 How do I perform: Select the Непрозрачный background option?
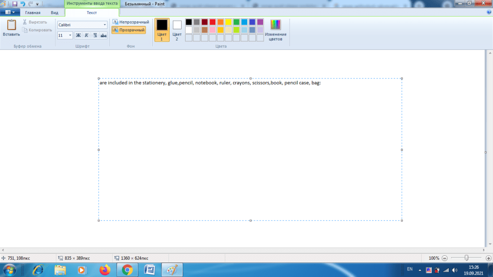pos(131,22)
